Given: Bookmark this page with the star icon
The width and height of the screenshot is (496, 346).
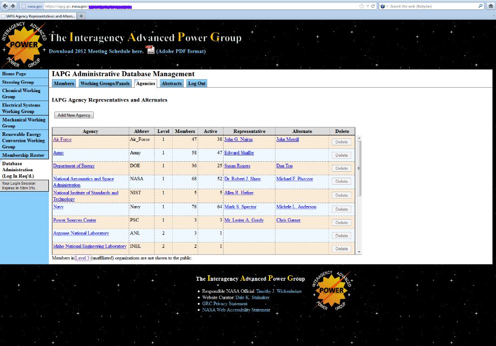Looking at the screenshot, I should pyautogui.click(x=362, y=6).
